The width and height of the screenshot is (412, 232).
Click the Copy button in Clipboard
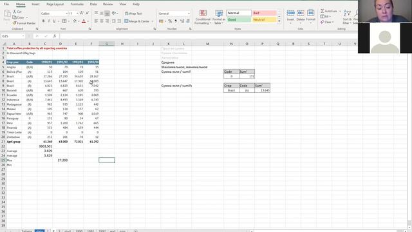point(19,17)
